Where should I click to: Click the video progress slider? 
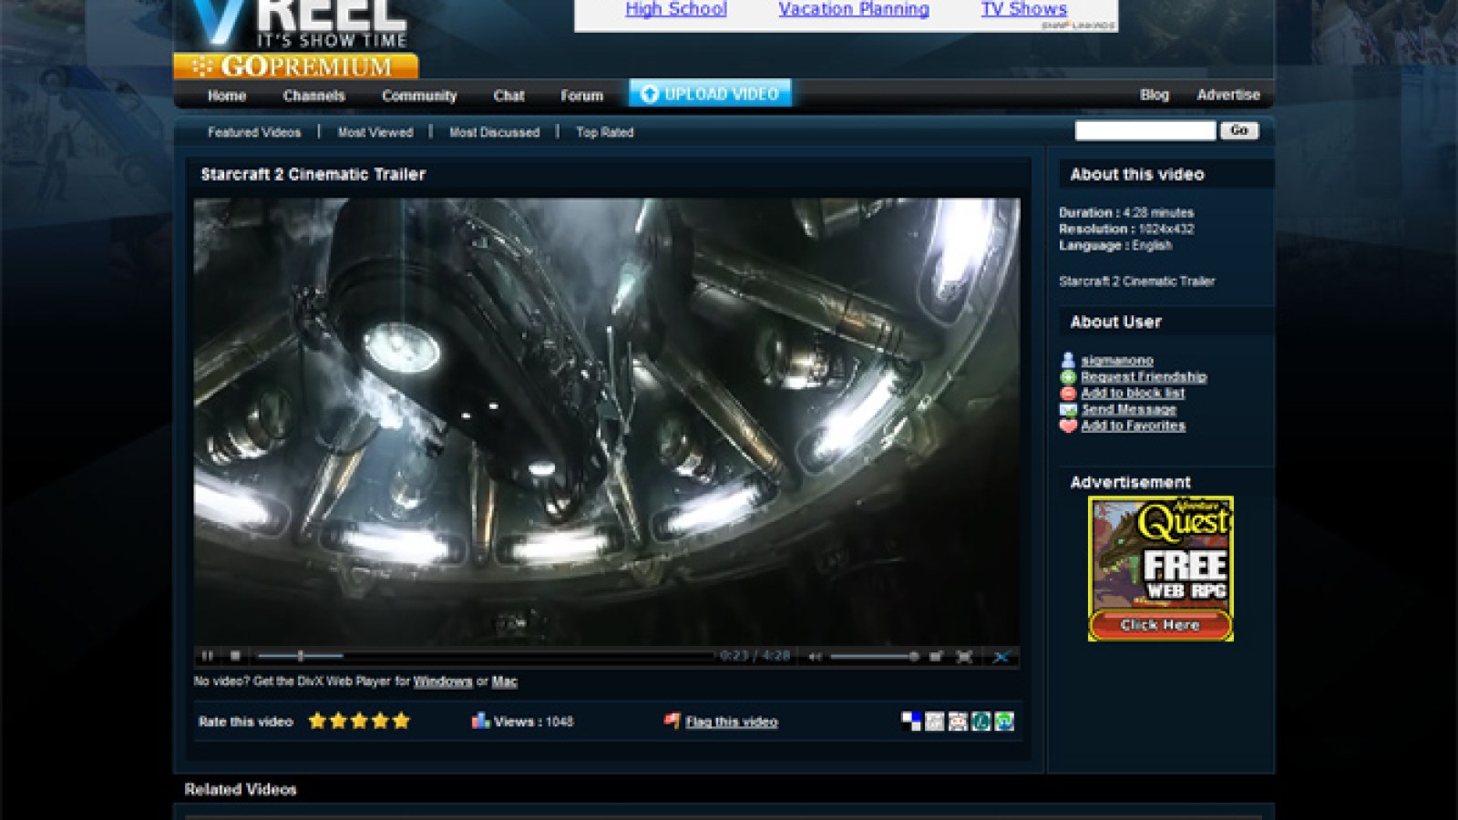300,654
